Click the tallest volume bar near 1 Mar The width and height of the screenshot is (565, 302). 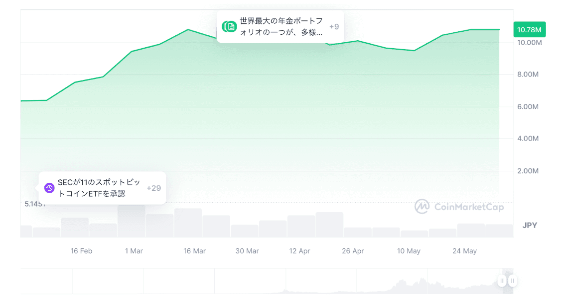pos(131,221)
